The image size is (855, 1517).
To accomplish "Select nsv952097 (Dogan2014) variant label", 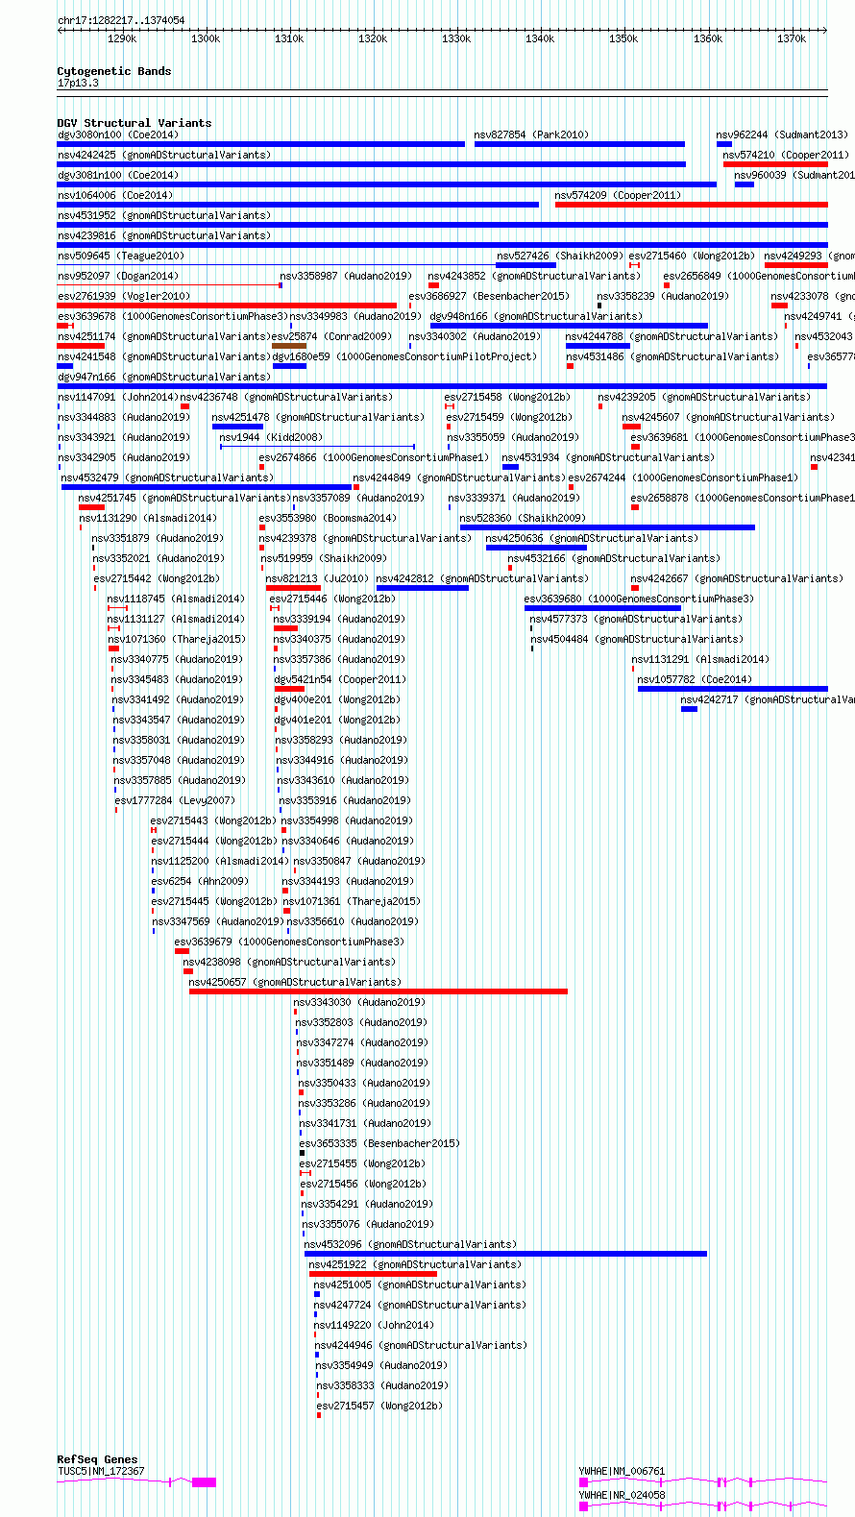I will click(118, 276).
